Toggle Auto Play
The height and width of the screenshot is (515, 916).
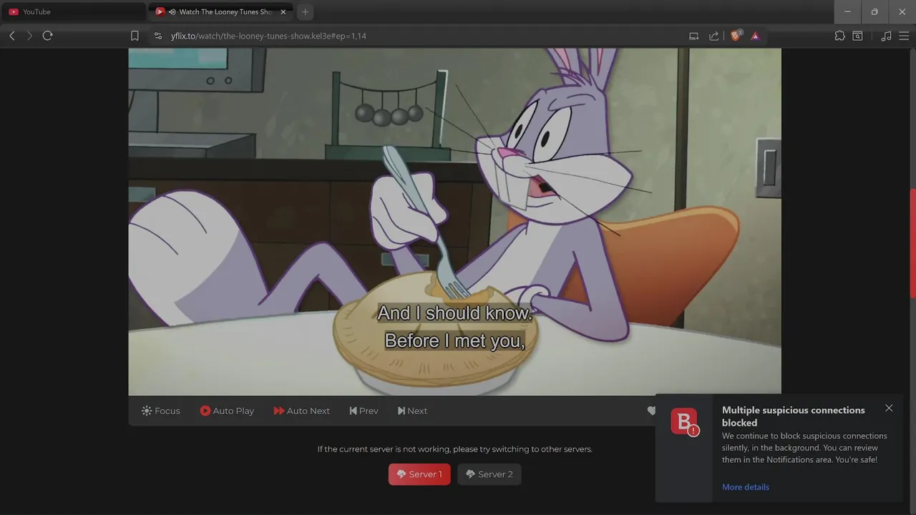pos(227,411)
